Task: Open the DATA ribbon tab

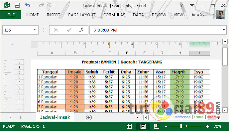Action: 138,15
